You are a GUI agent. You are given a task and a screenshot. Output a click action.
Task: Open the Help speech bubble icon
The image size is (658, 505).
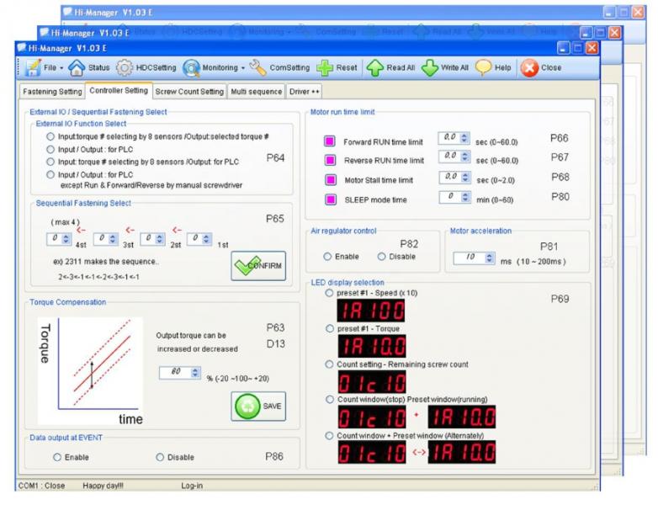coord(485,68)
